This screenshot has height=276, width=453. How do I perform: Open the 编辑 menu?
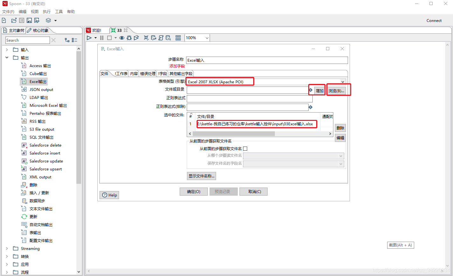(23, 11)
